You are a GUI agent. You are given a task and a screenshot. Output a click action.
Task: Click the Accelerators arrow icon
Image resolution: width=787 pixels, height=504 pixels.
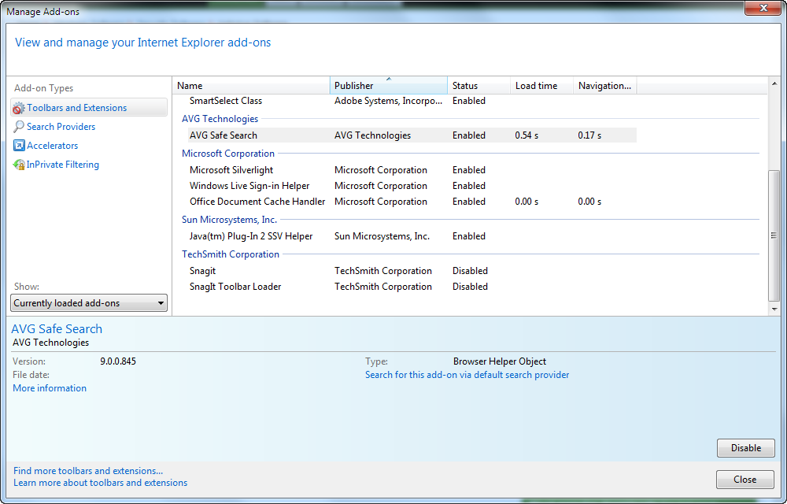click(19, 146)
